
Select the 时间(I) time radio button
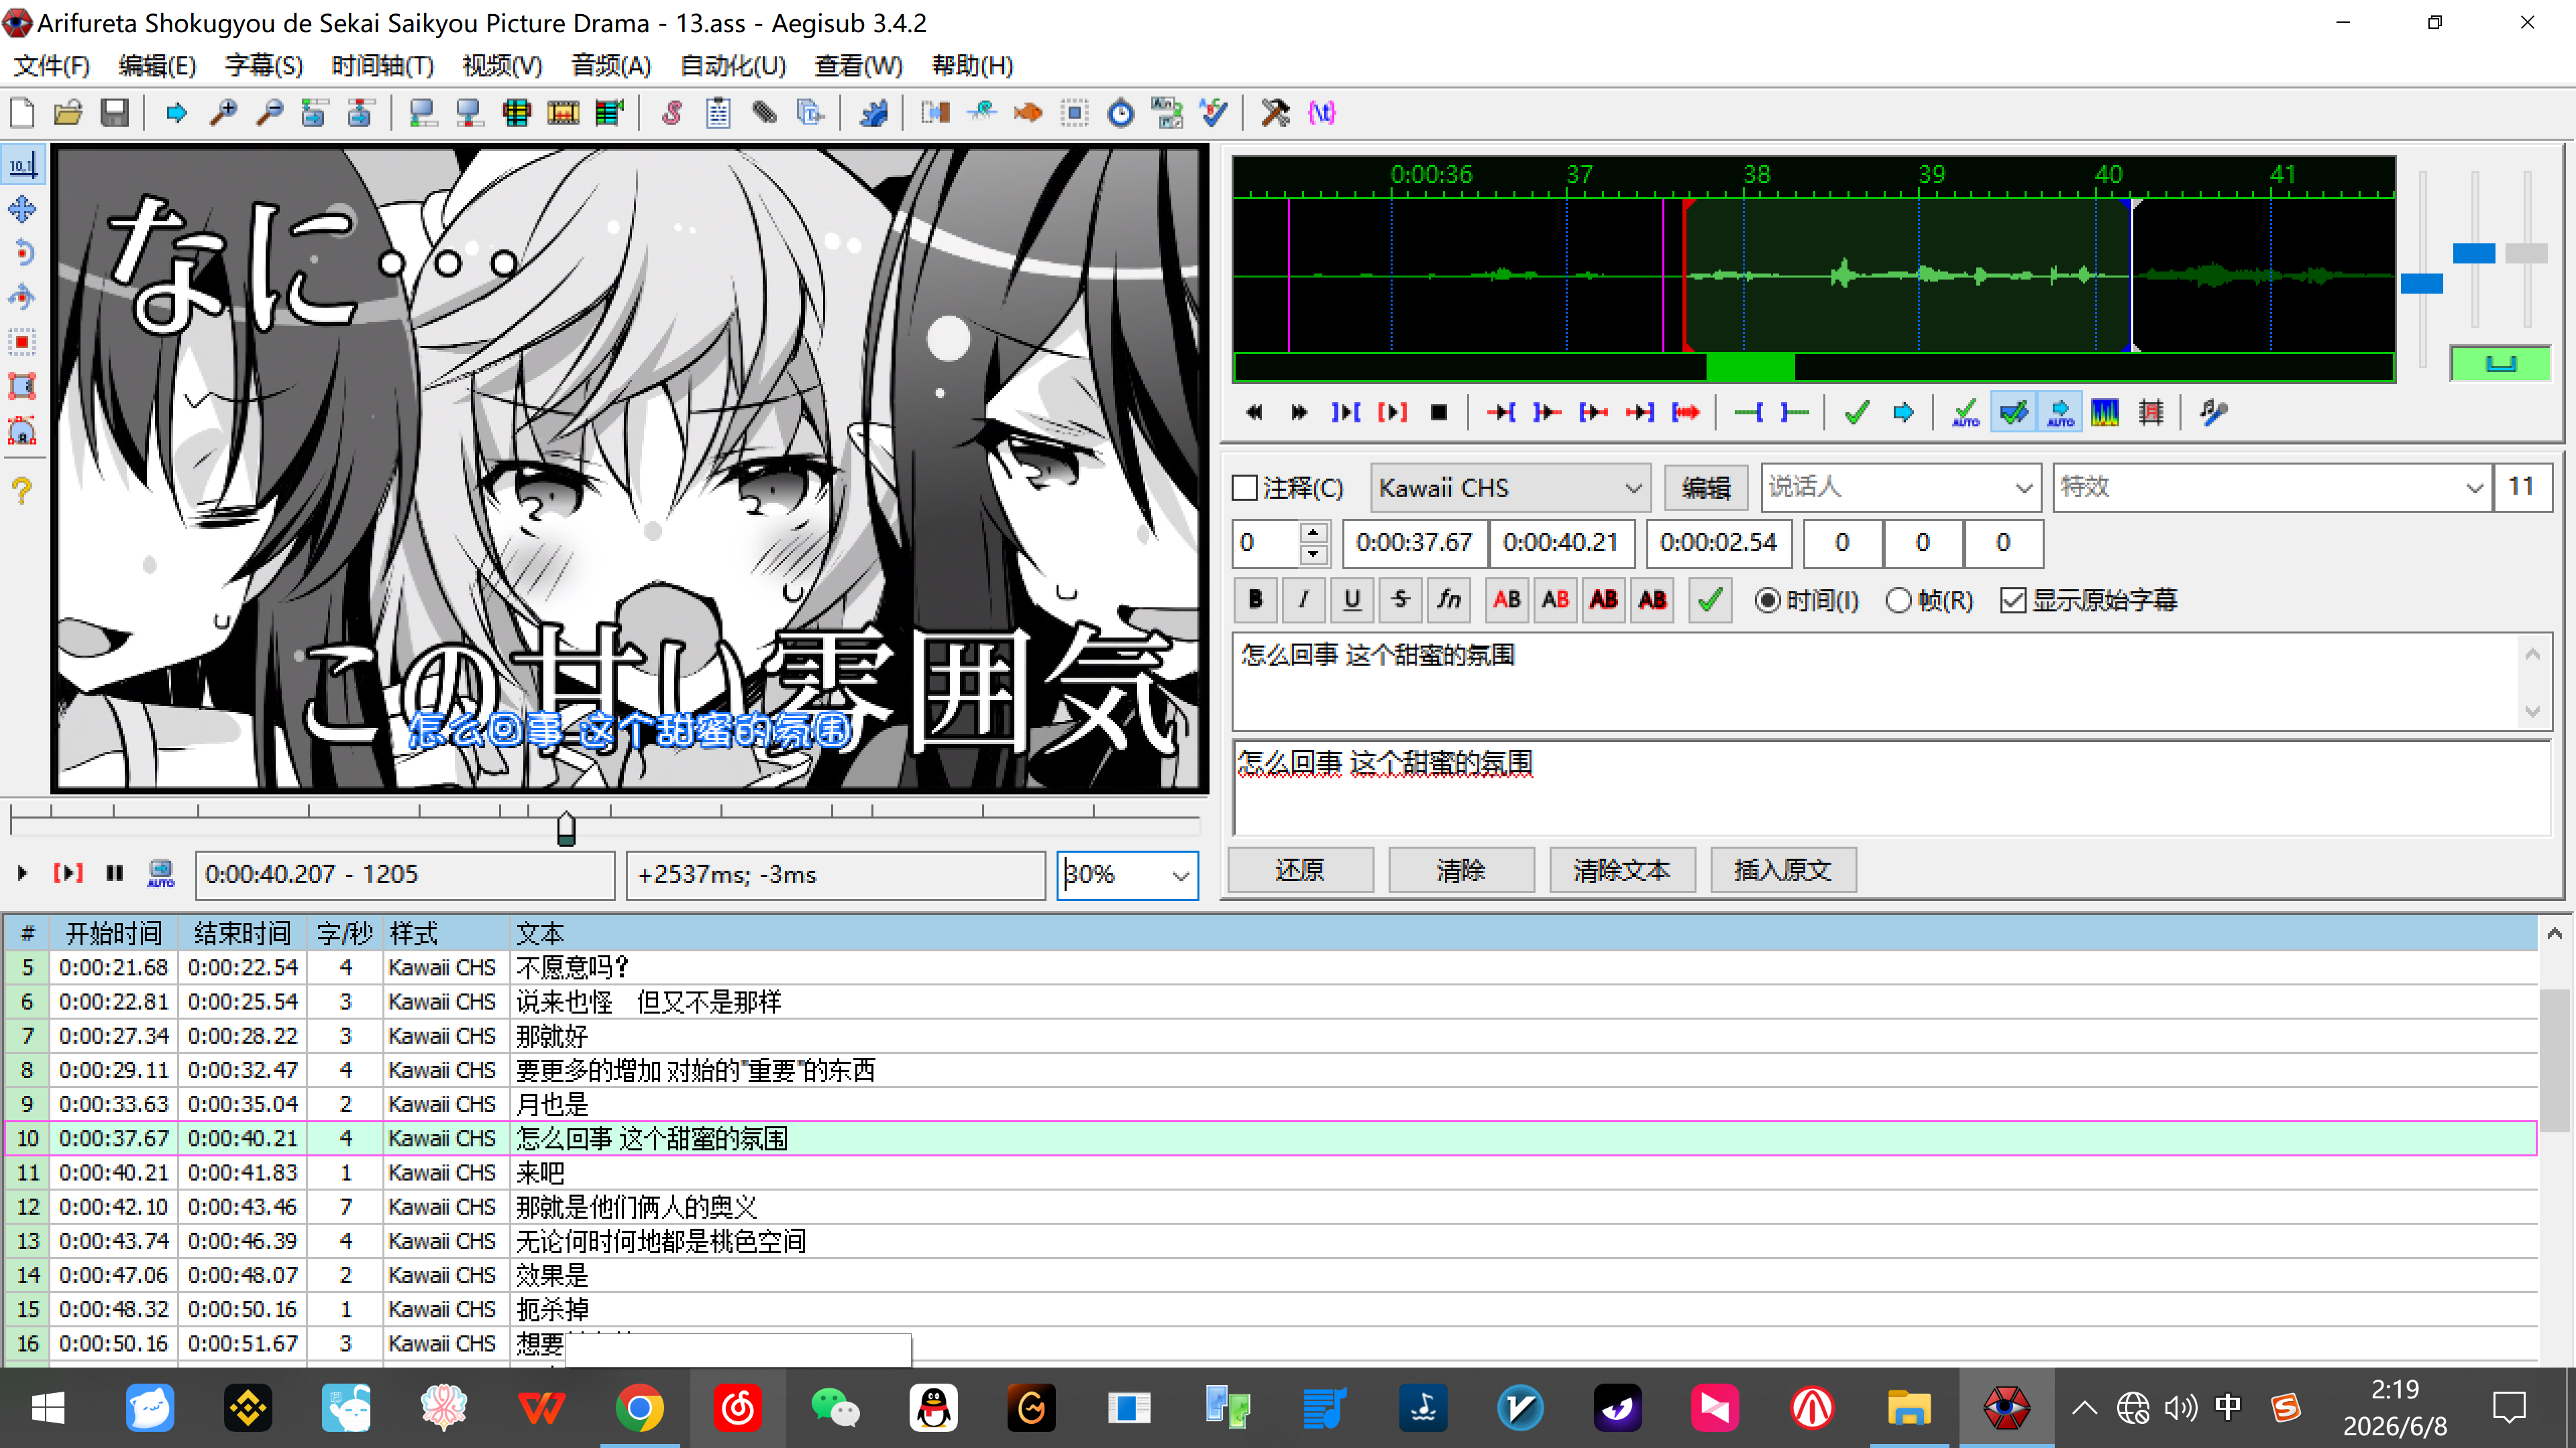[x=1768, y=601]
